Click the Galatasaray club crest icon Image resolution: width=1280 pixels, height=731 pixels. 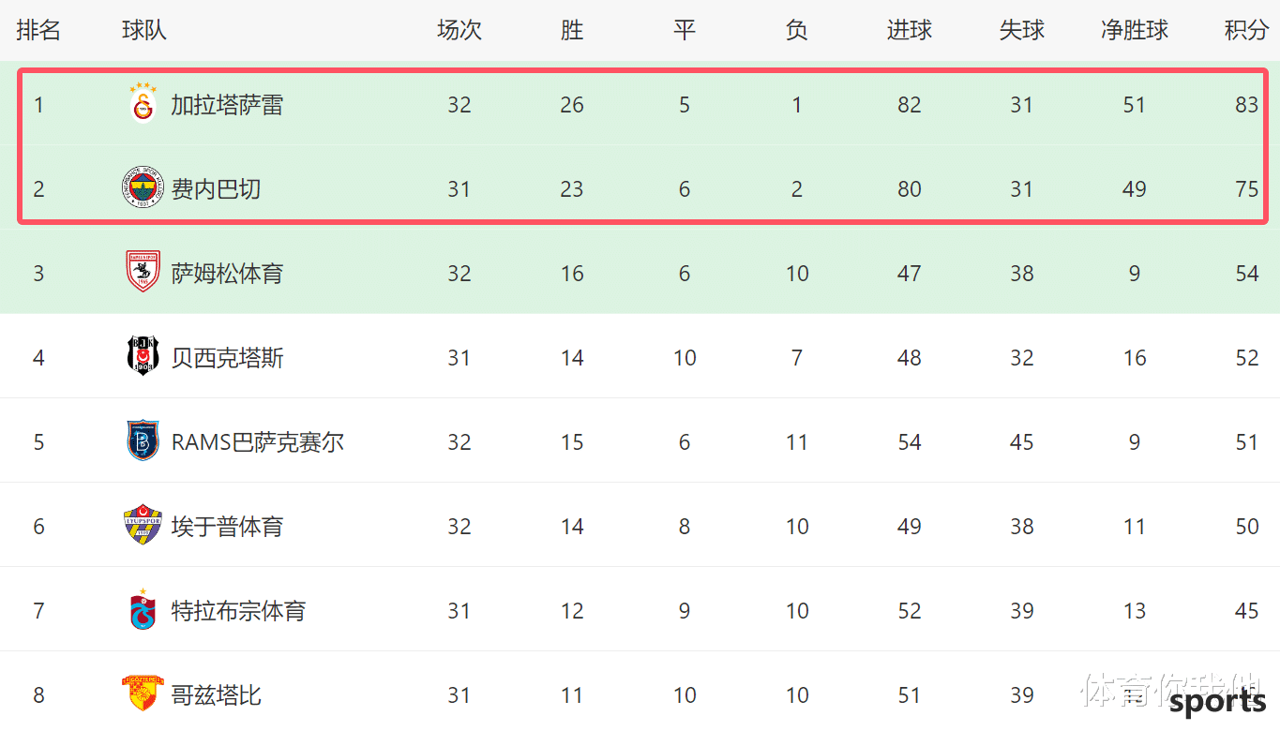pyautogui.click(x=143, y=104)
